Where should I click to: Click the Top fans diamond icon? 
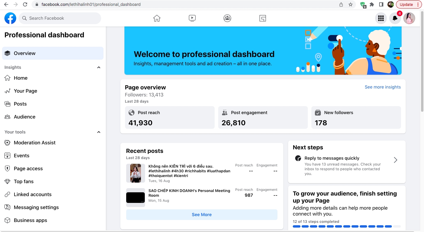[7, 181]
